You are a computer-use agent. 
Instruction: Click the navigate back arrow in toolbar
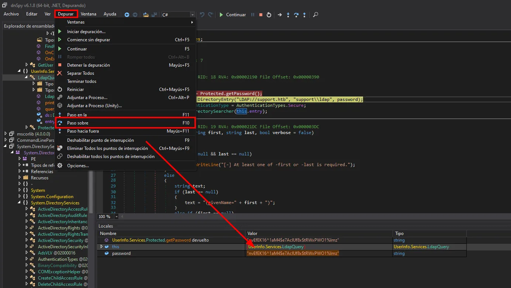[127, 15]
